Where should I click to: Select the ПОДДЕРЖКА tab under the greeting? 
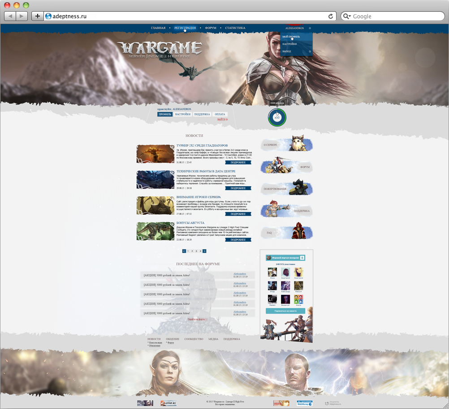202,114
